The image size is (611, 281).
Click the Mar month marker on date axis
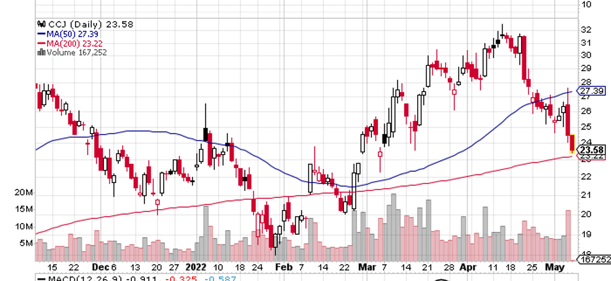pyautogui.click(x=367, y=267)
